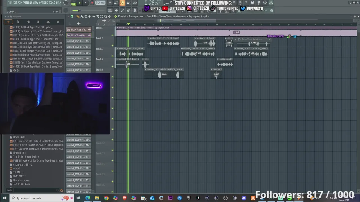Image resolution: width=360 pixels, height=202 pixels.
Task: Select 'Broken child' in the browser
Action: (20, 153)
